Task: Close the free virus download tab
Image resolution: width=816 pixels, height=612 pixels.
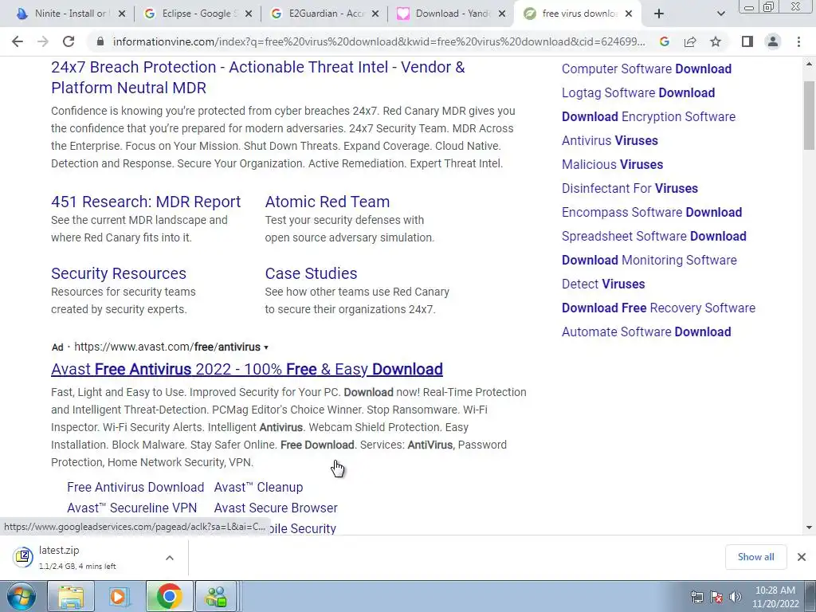Action: 629,14
